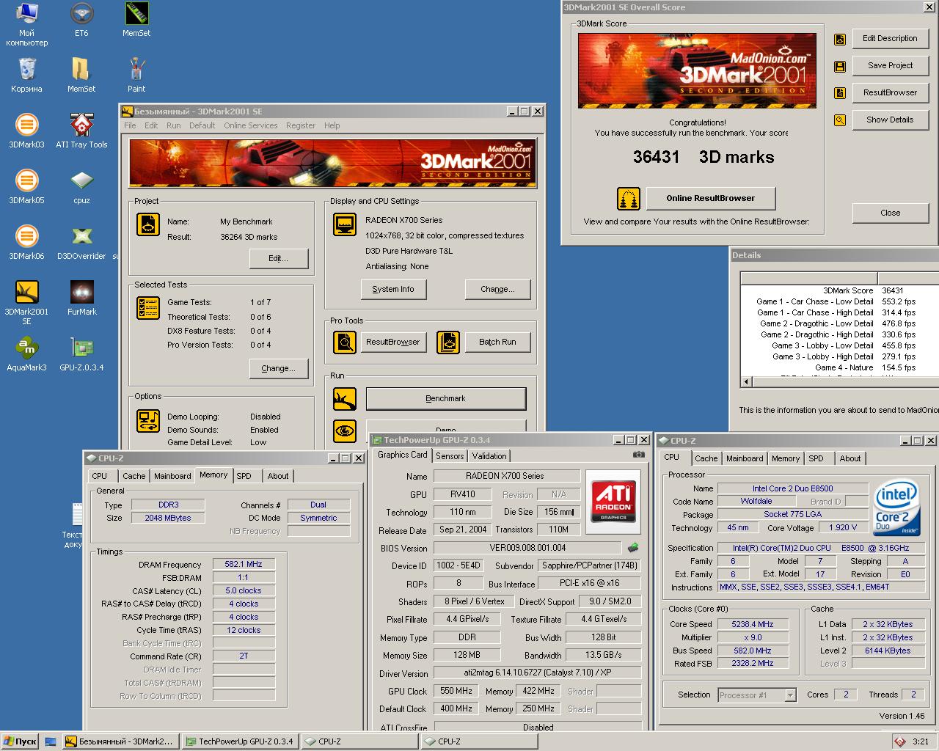Click the GPU-Z screenshot camera icon
This screenshot has height=751, width=939.
(639, 455)
